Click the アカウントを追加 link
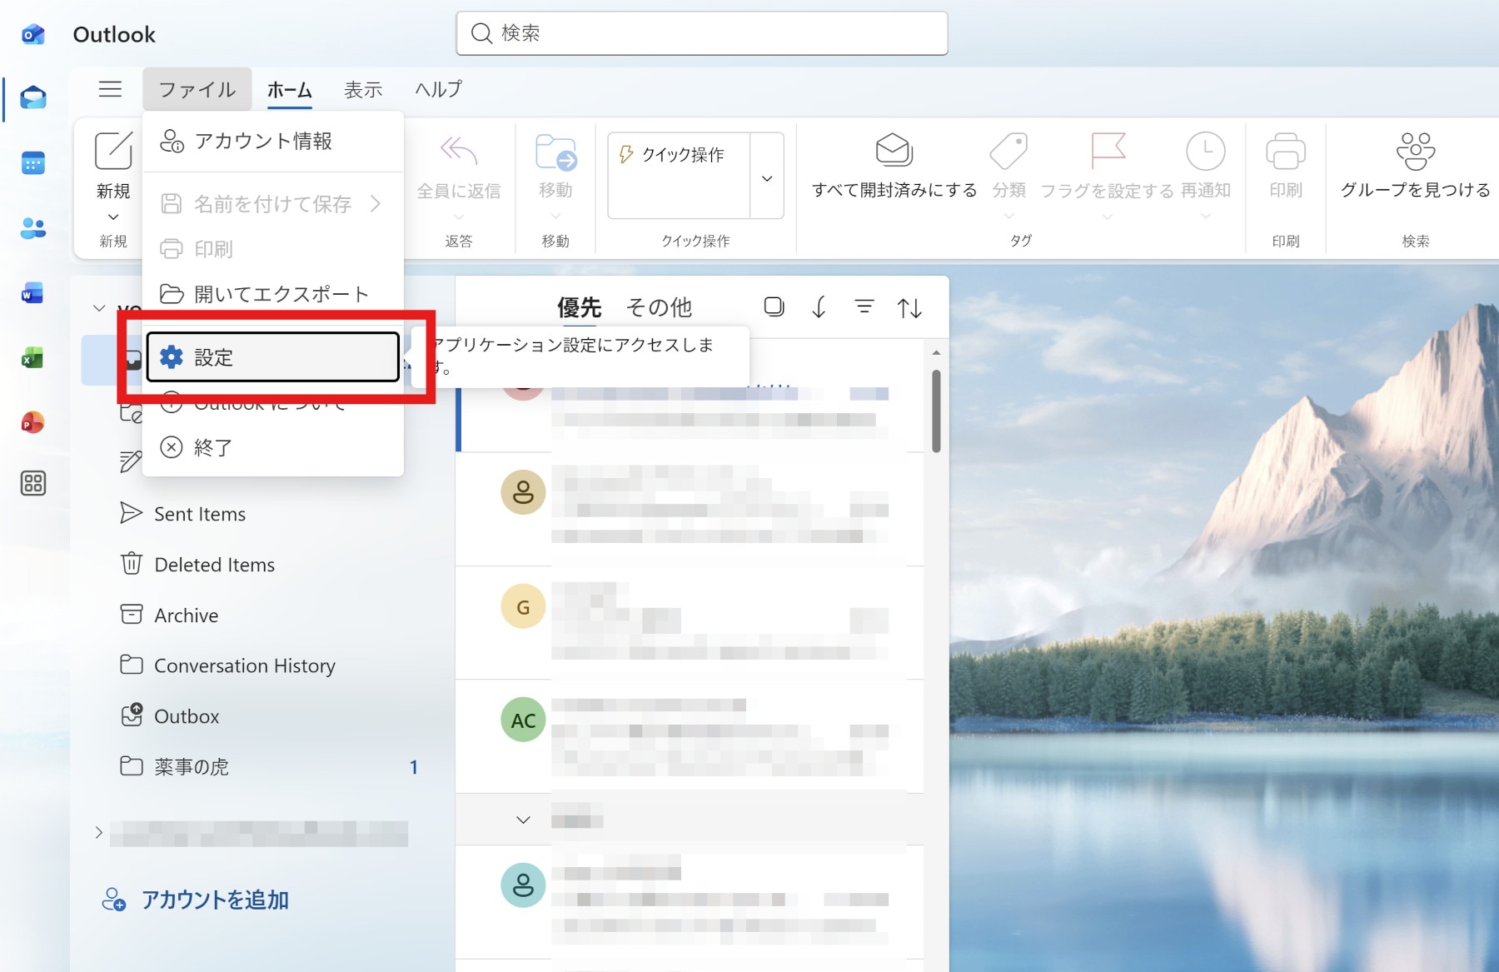Screen dimensions: 1499x972 coord(214,900)
